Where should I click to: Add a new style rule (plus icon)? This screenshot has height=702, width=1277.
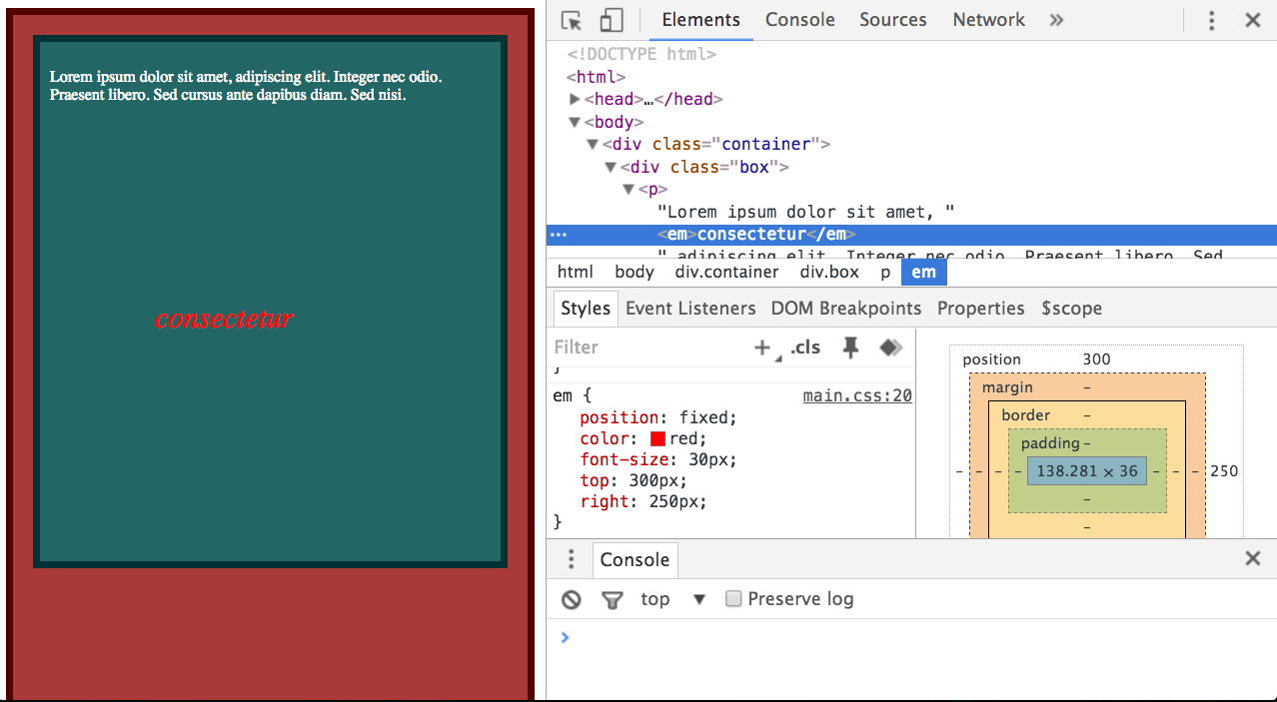coord(763,348)
